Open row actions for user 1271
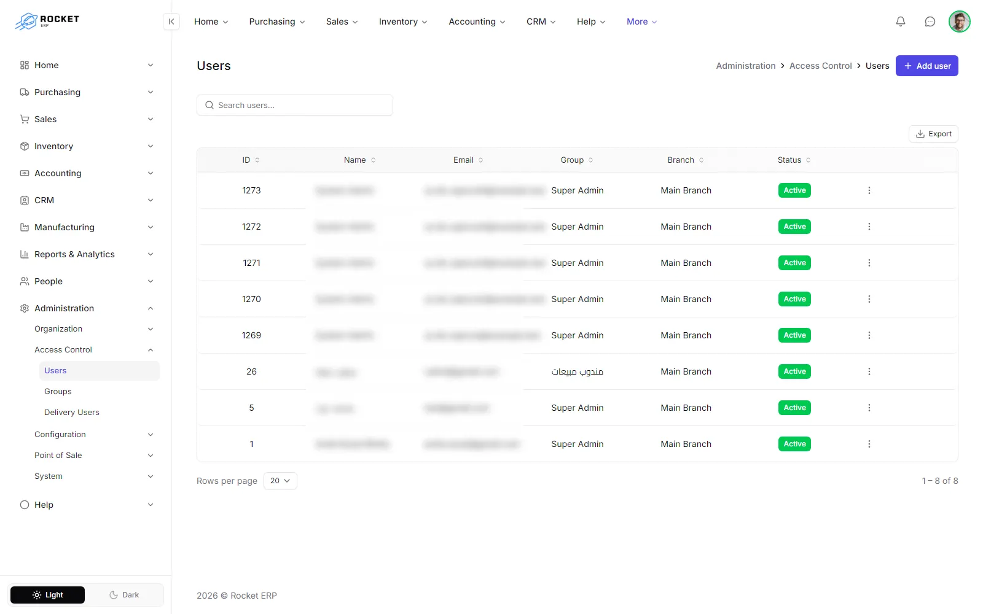 point(869,263)
